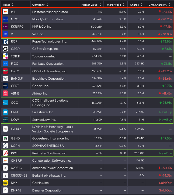Image resolution: width=174 pixels, height=195 pixels.
Task: Click the FICO logo icon
Action: (x=5, y=64)
